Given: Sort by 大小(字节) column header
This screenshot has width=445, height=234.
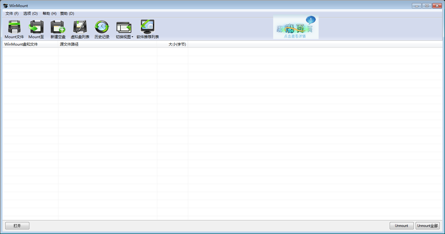Looking at the screenshot, I should pyautogui.click(x=172, y=44).
